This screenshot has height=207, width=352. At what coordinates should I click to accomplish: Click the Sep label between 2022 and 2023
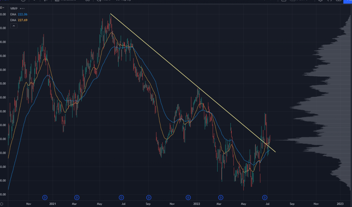(x=292, y=204)
